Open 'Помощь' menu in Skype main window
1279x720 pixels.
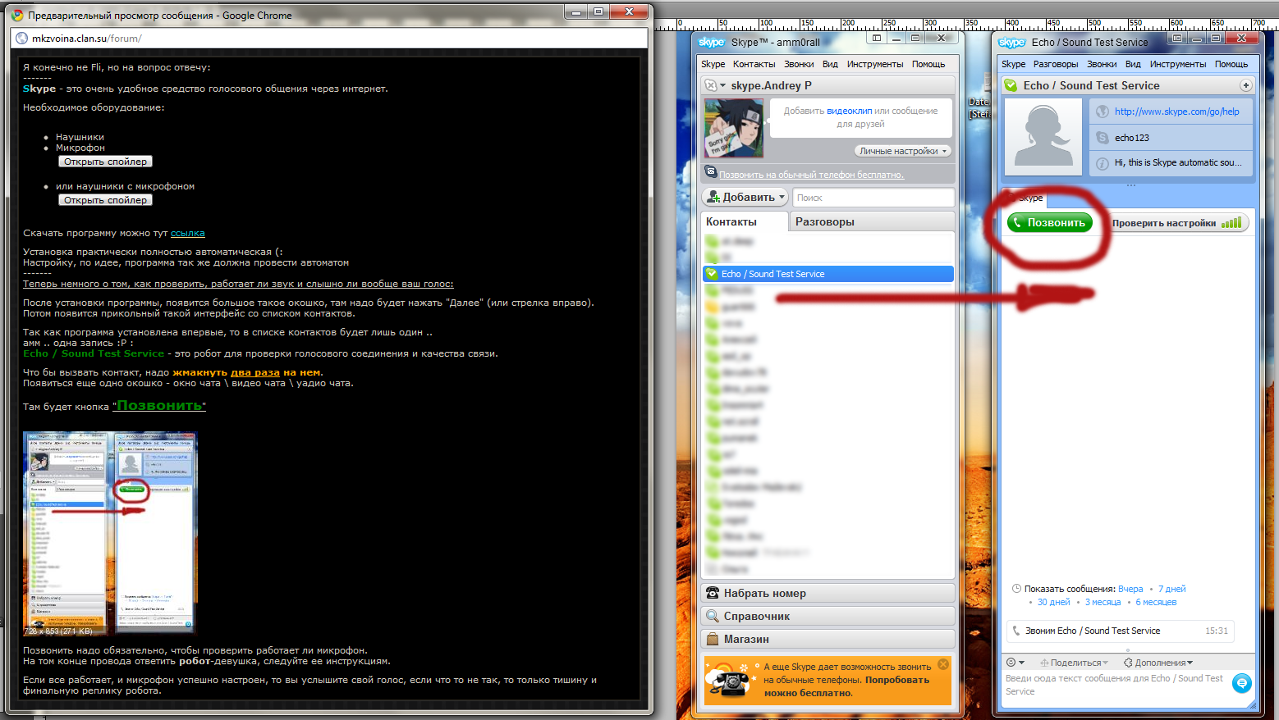pos(928,64)
